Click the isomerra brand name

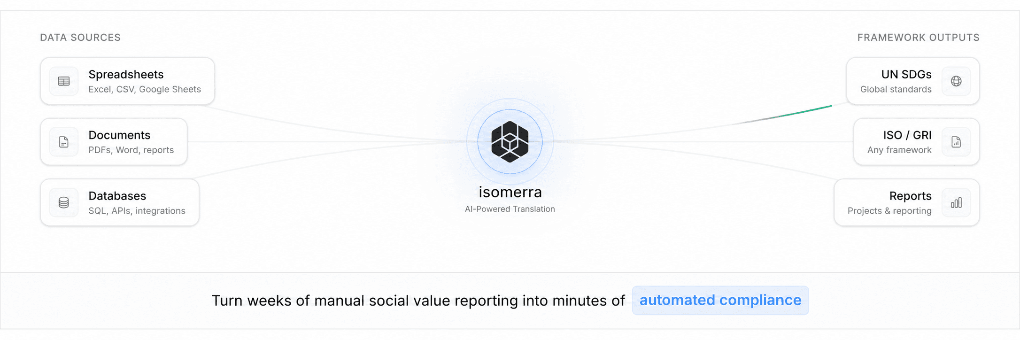[510, 192]
